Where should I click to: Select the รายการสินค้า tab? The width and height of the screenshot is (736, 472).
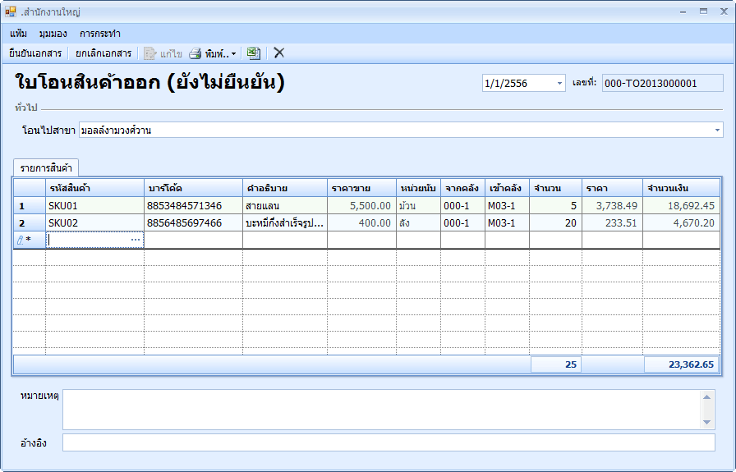pyautogui.click(x=46, y=167)
